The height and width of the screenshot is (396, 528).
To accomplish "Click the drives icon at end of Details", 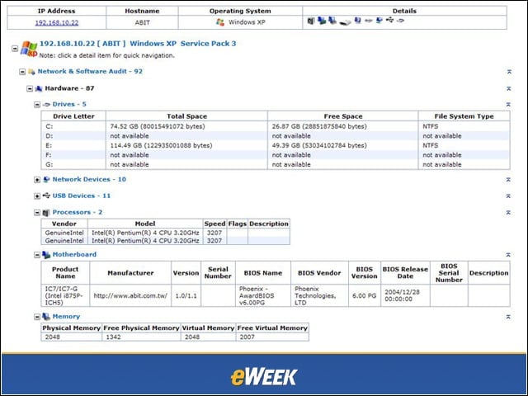I will pyautogui.click(x=400, y=21).
